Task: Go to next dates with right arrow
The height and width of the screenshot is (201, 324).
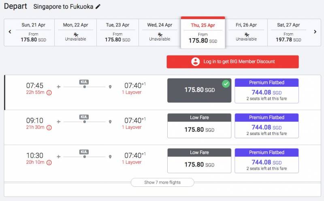Action: [315, 32]
